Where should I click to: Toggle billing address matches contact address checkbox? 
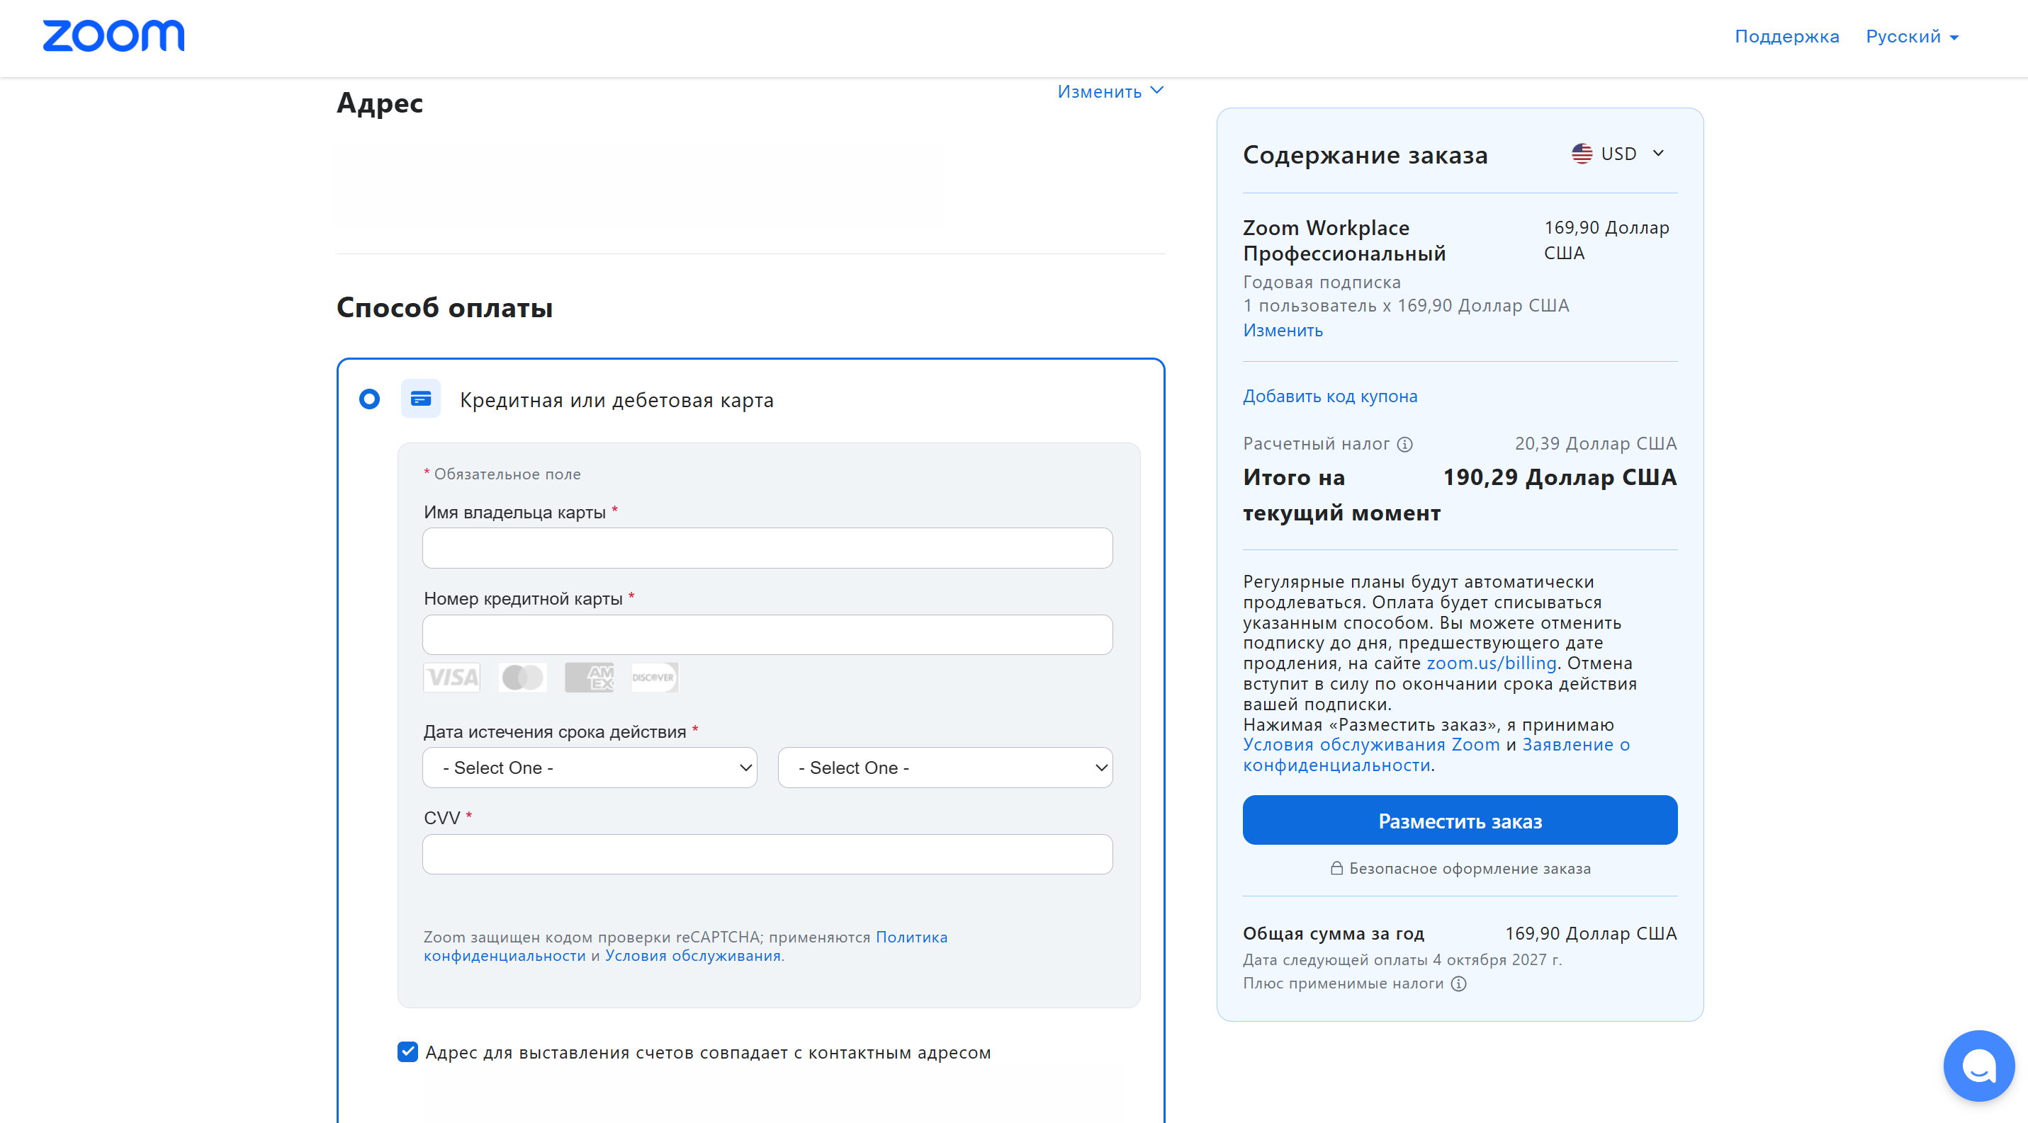(408, 1051)
